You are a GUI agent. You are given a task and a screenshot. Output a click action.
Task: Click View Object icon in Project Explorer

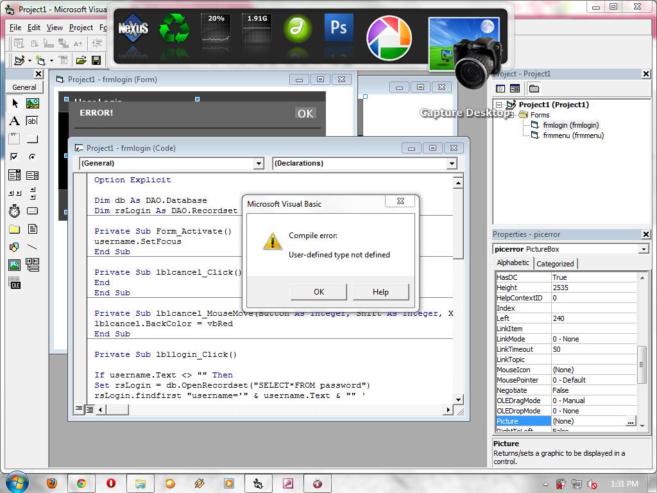pos(515,89)
